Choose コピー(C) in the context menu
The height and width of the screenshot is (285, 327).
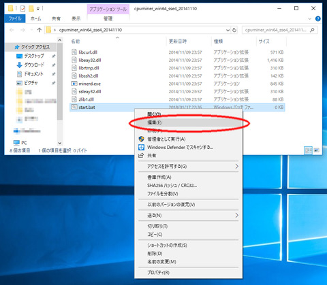pos(189,235)
